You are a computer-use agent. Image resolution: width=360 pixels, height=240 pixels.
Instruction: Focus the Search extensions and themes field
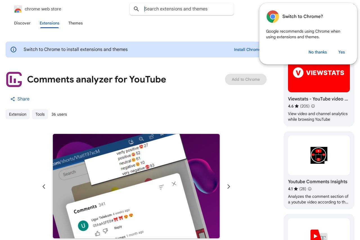(x=181, y=9)
